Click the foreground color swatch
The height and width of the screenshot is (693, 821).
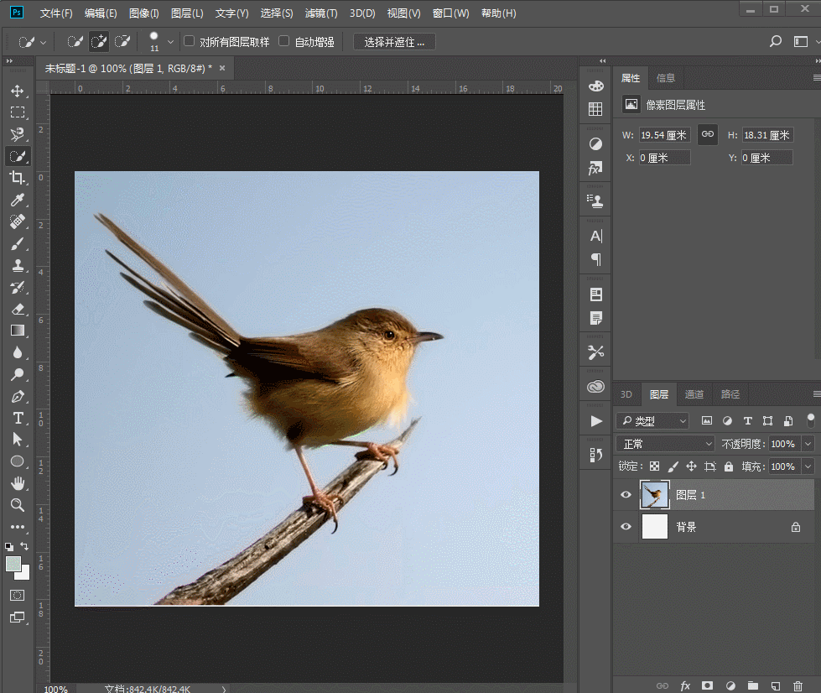point(13,564)
